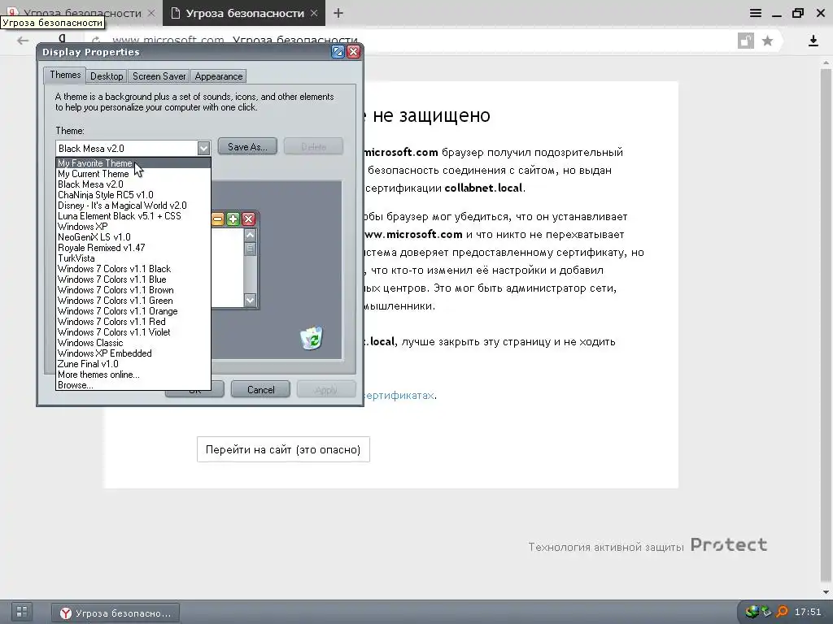Click the Recycle Bin icon in preview
Viewport: 833px width, 624px height.
point(312,338)
